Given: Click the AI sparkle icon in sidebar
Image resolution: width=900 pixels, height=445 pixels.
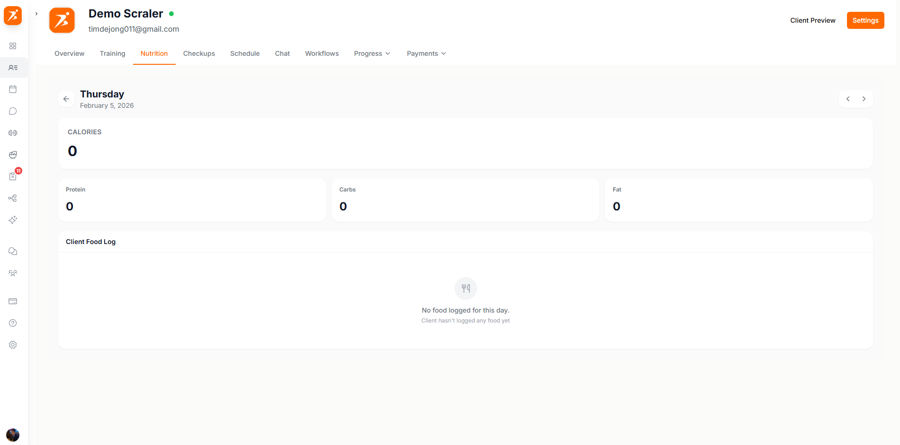Looking at the screenshot, I should click(13, 220).
